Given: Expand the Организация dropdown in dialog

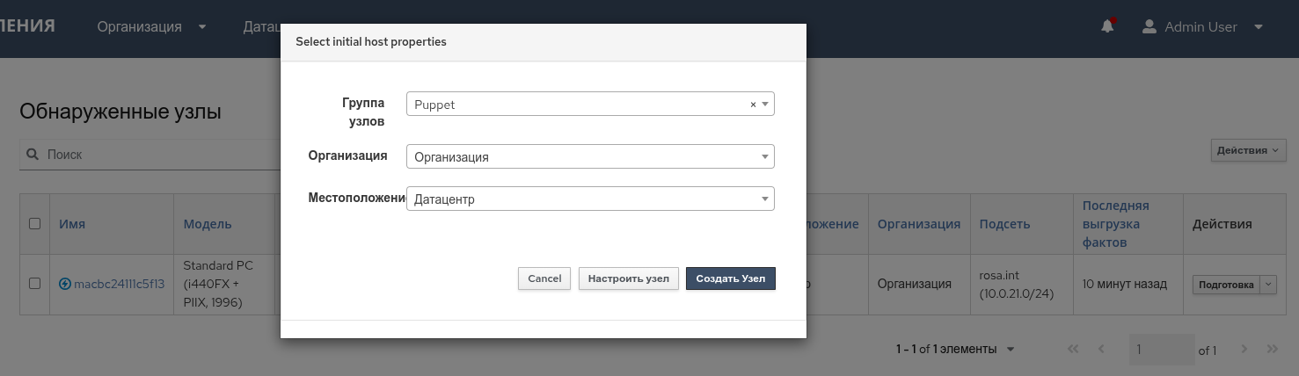Looking at the screenshot, I should tap(589, 157).
